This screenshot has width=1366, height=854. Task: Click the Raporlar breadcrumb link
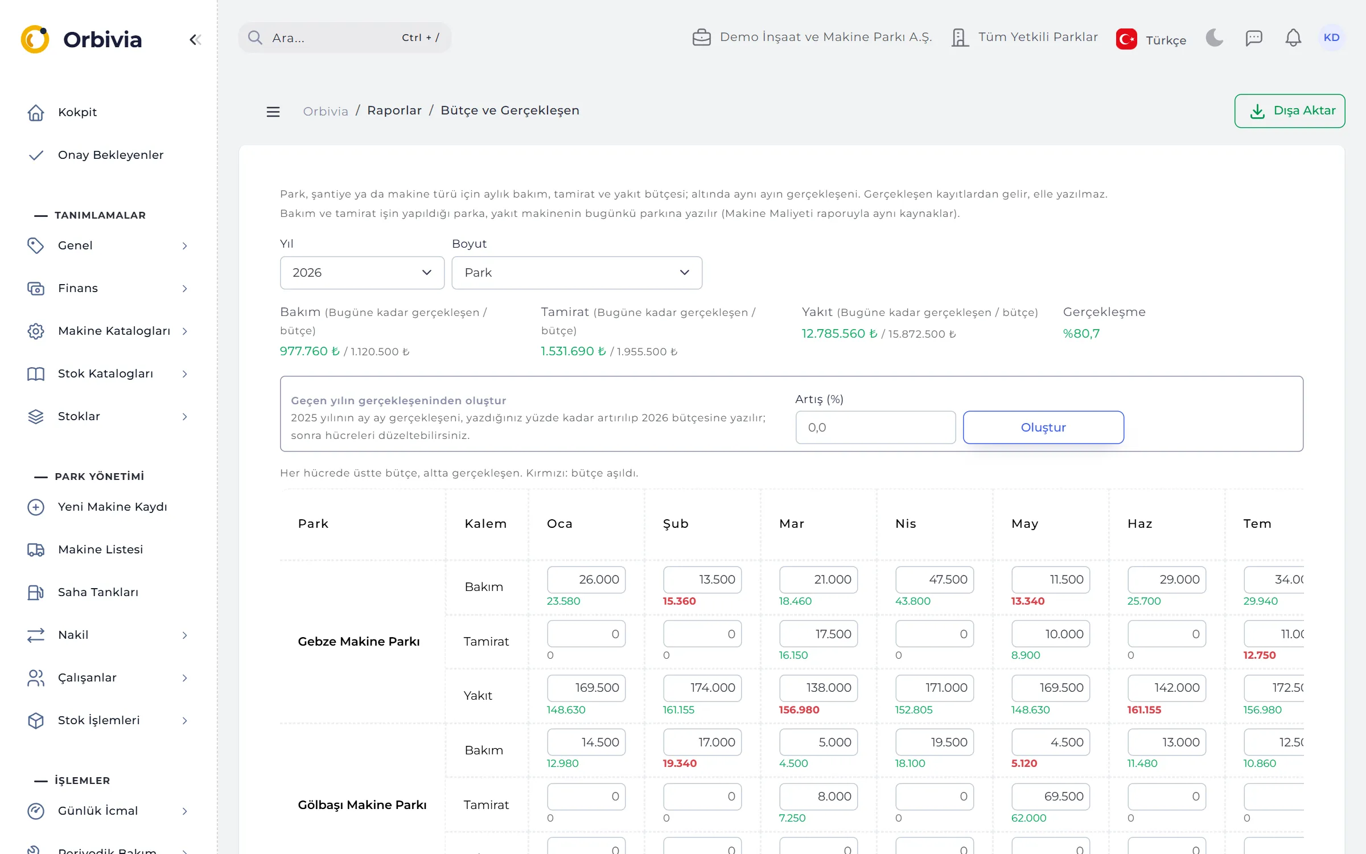[394, 110]
